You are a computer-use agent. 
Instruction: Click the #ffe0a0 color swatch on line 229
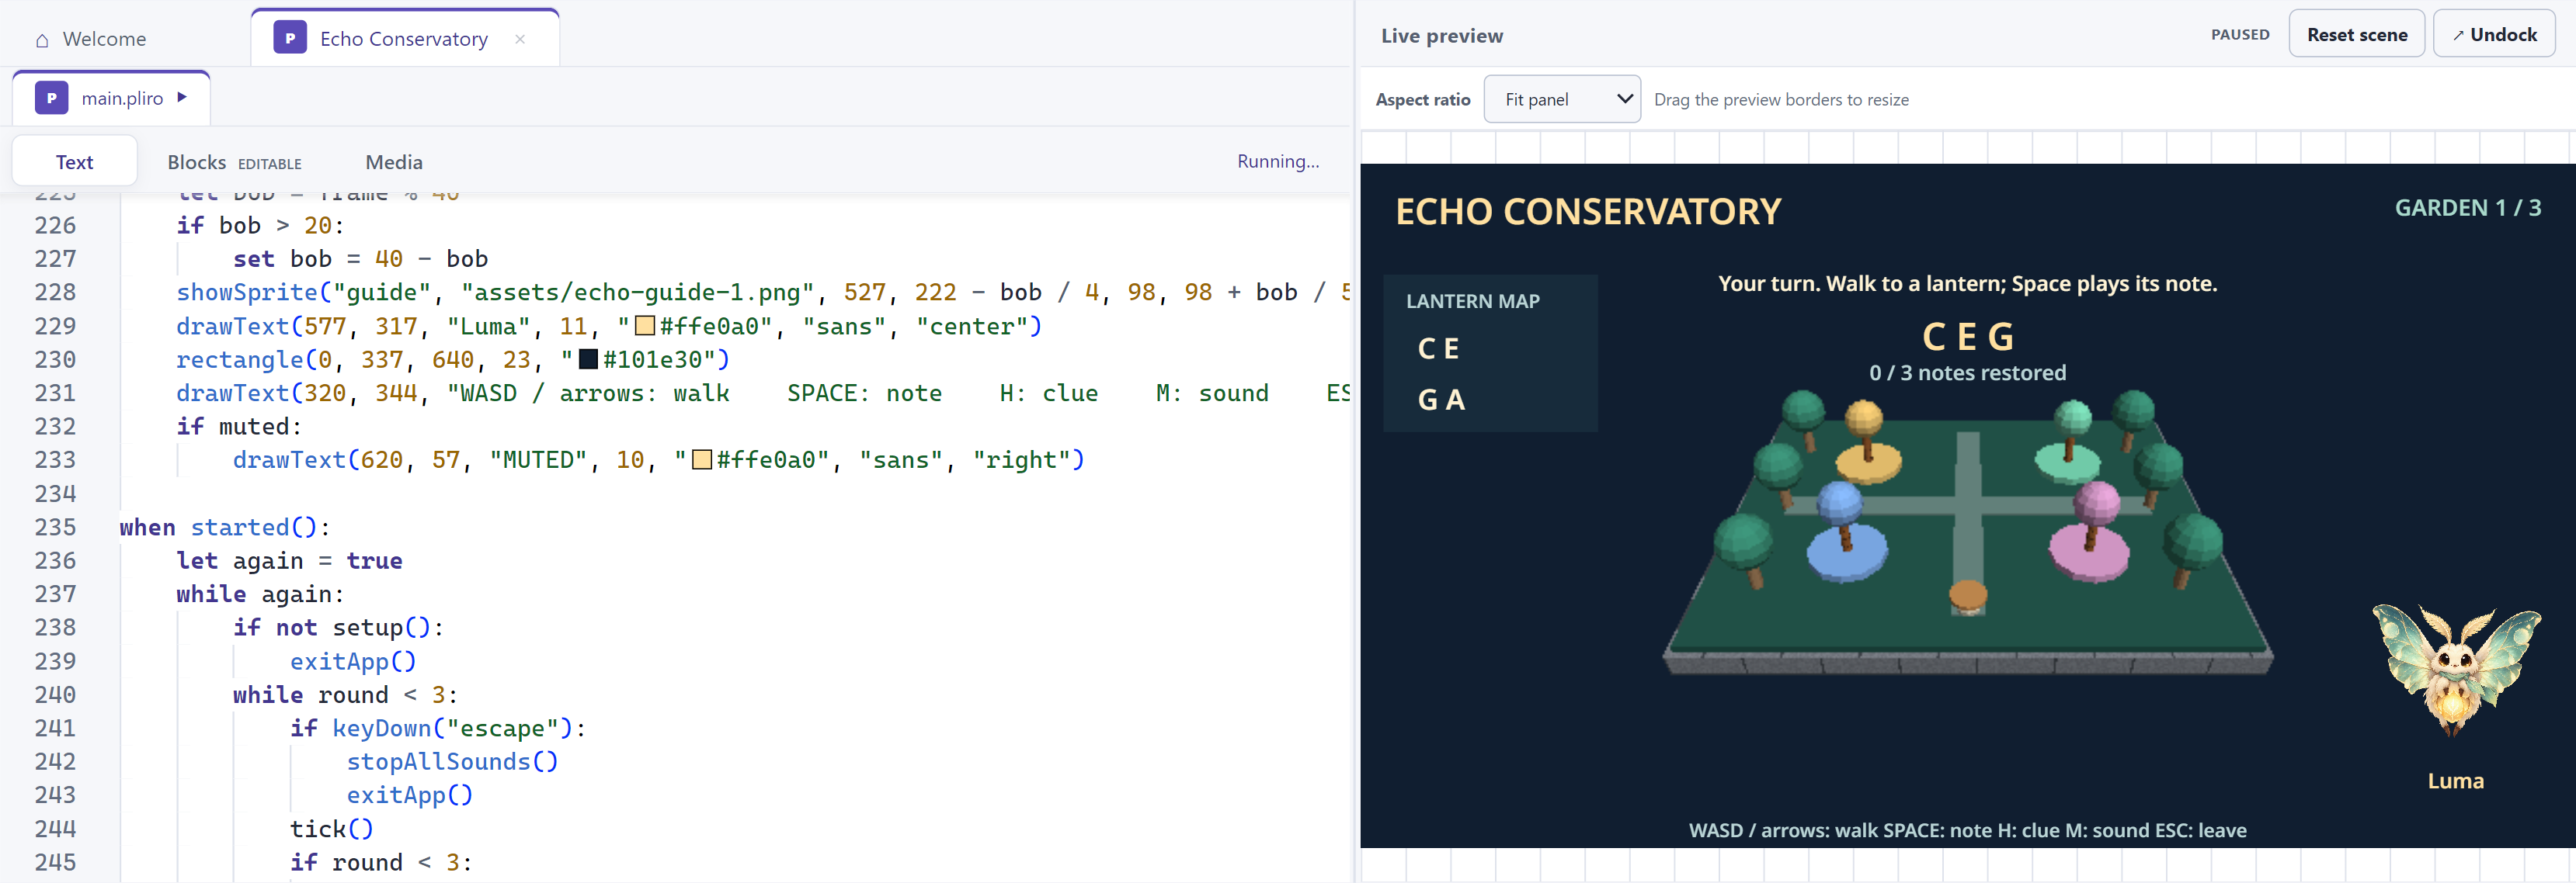646,326
